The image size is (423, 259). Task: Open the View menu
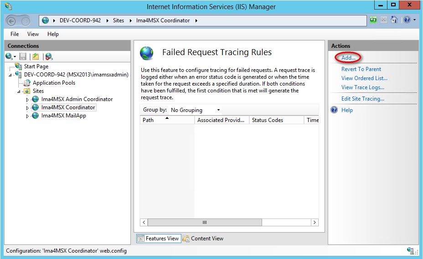pos(33,34)
